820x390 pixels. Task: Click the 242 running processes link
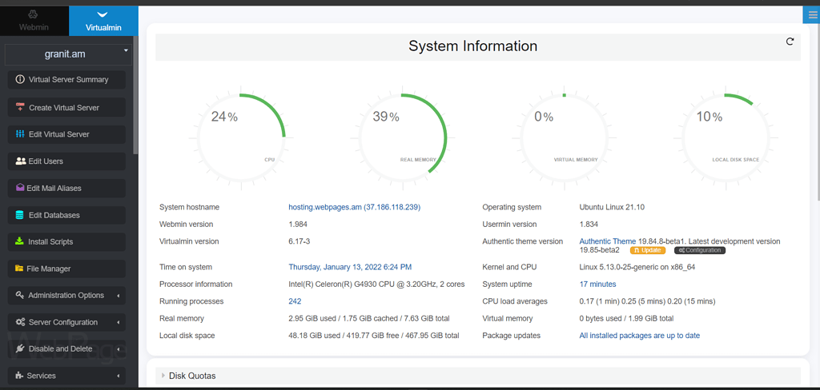pyautogui.click(x=295, y=301)
